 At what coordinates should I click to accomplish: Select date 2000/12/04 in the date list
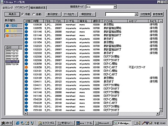[x=12, y=64]
